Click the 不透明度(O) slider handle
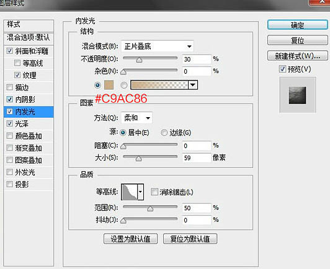This screenshot has width=330, height=269. [139, 60]
